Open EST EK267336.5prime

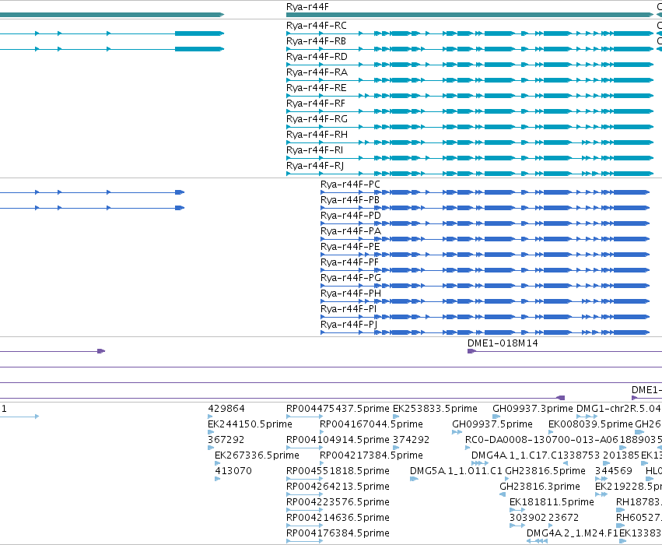click(257, 456)
